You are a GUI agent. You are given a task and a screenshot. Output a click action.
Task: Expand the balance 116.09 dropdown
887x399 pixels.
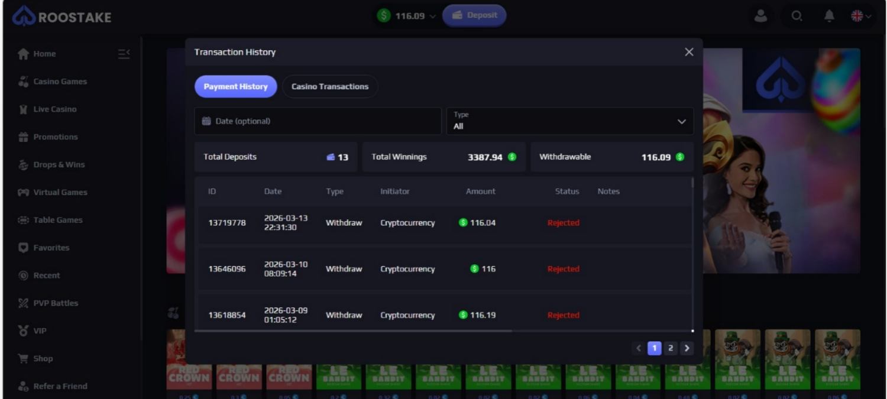coord(407,16)
